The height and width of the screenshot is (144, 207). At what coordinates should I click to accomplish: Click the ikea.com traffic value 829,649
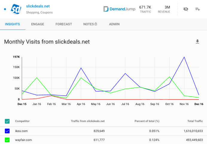(99, 131)
